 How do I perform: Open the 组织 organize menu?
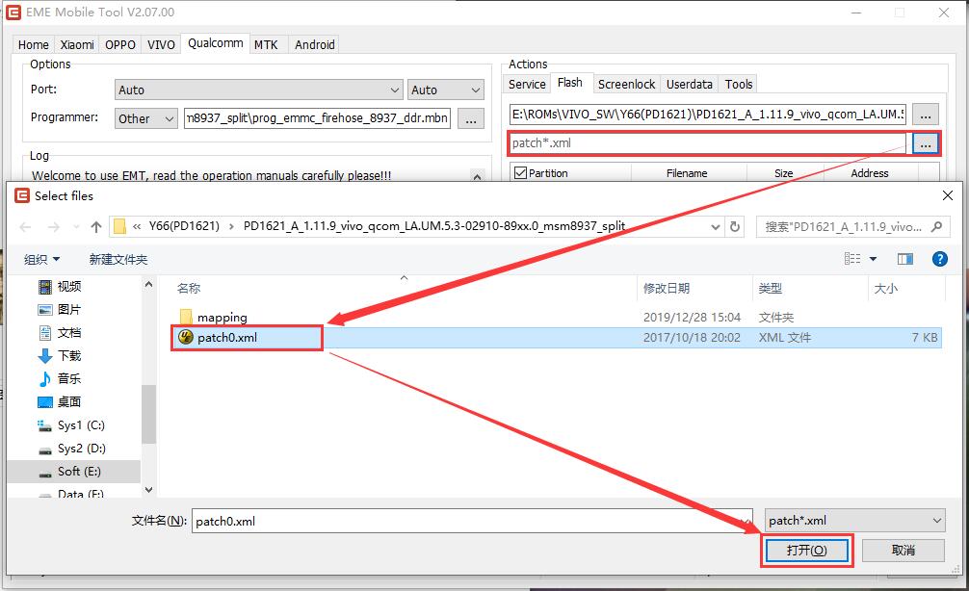click(42, 259)
